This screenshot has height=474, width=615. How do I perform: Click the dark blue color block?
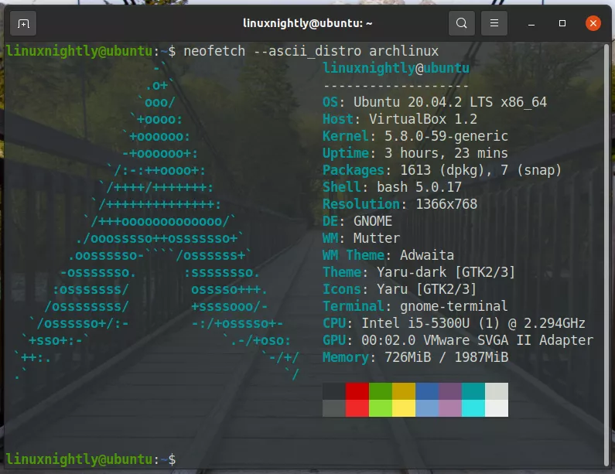click(427, 391)
